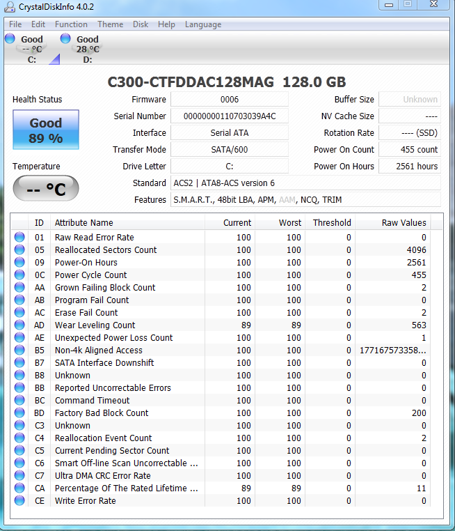Click the raw value 563

pyautogui.click(x=419, y=325)
